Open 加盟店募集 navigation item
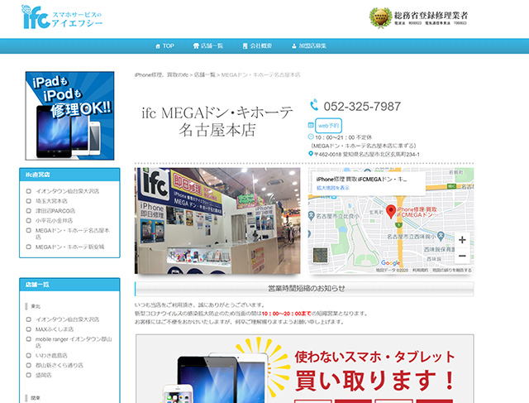 pos(308,46)
